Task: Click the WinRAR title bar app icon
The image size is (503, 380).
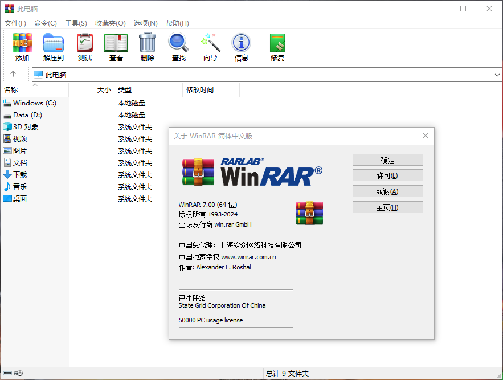Action: (x=10, y=9)
